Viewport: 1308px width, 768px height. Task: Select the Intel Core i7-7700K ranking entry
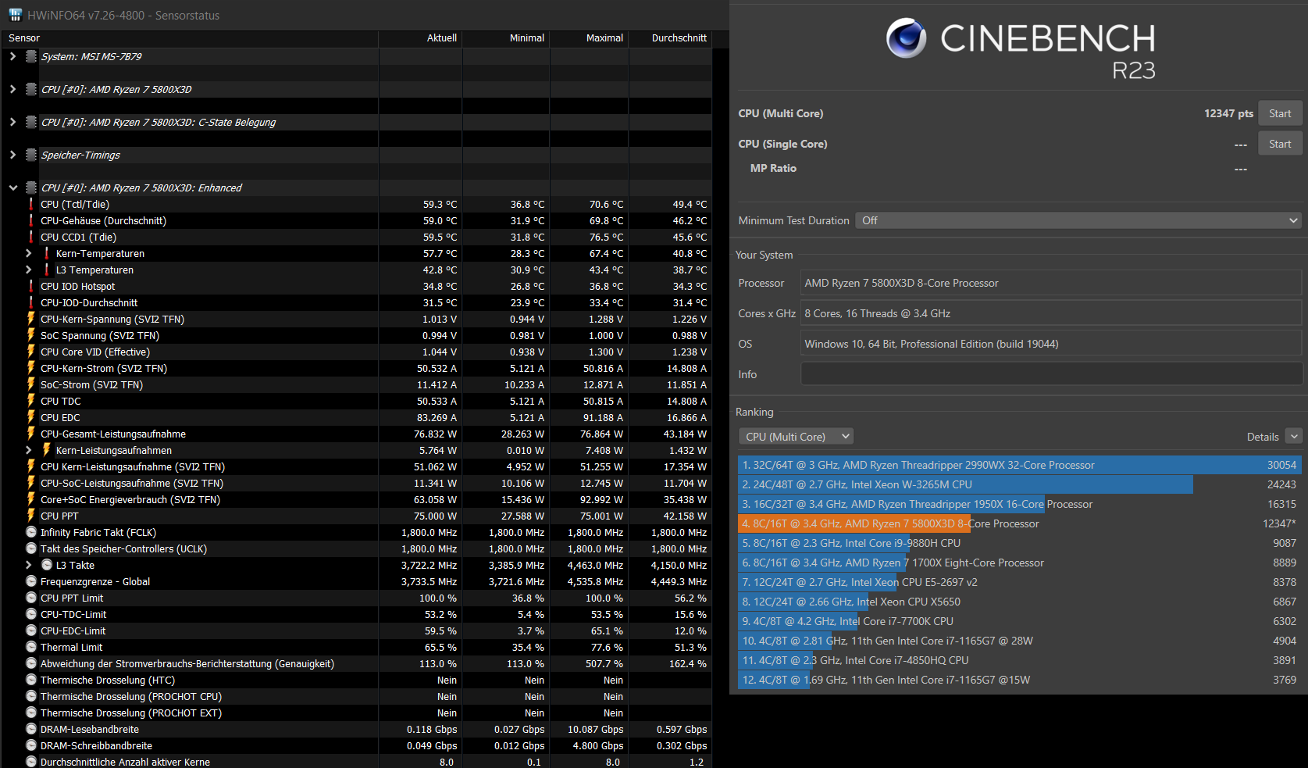tap(1020, 621)
